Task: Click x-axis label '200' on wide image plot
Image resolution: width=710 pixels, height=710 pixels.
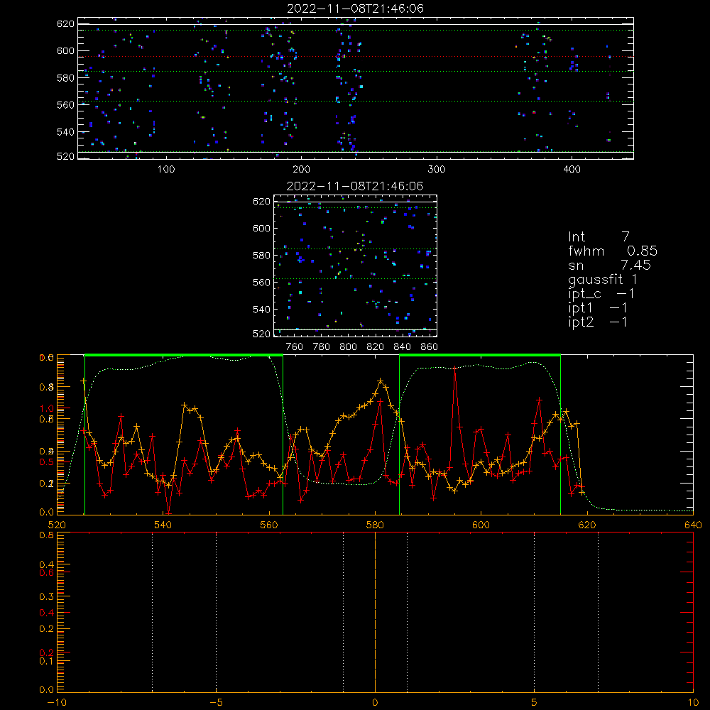Action: [301, 170]
